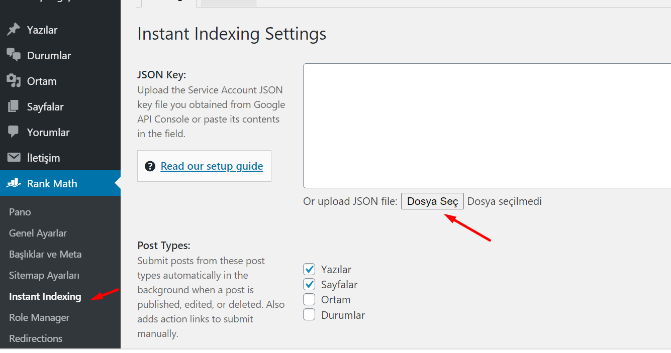Open Sitemap Ayarları submenu entry
Viewport: 671px width, 353px height.
(44, 275)
